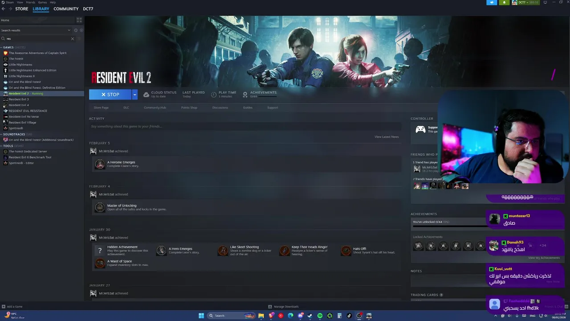Open the Games menu
Viewport: 570px width, 321px height.
(42, 2)
